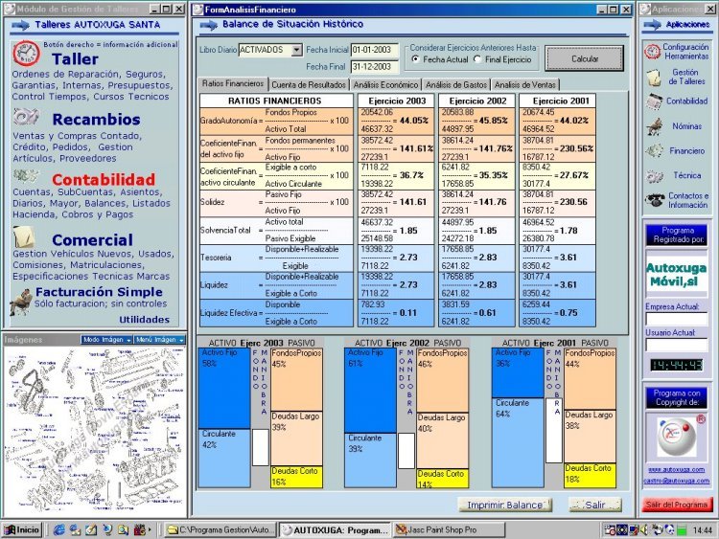Click the Empresa Actual field
Viewport: 719px width, 539px height.
pos(677,319)
